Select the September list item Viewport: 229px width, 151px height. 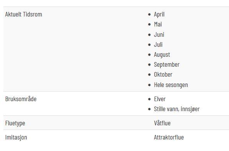point(166,65)
